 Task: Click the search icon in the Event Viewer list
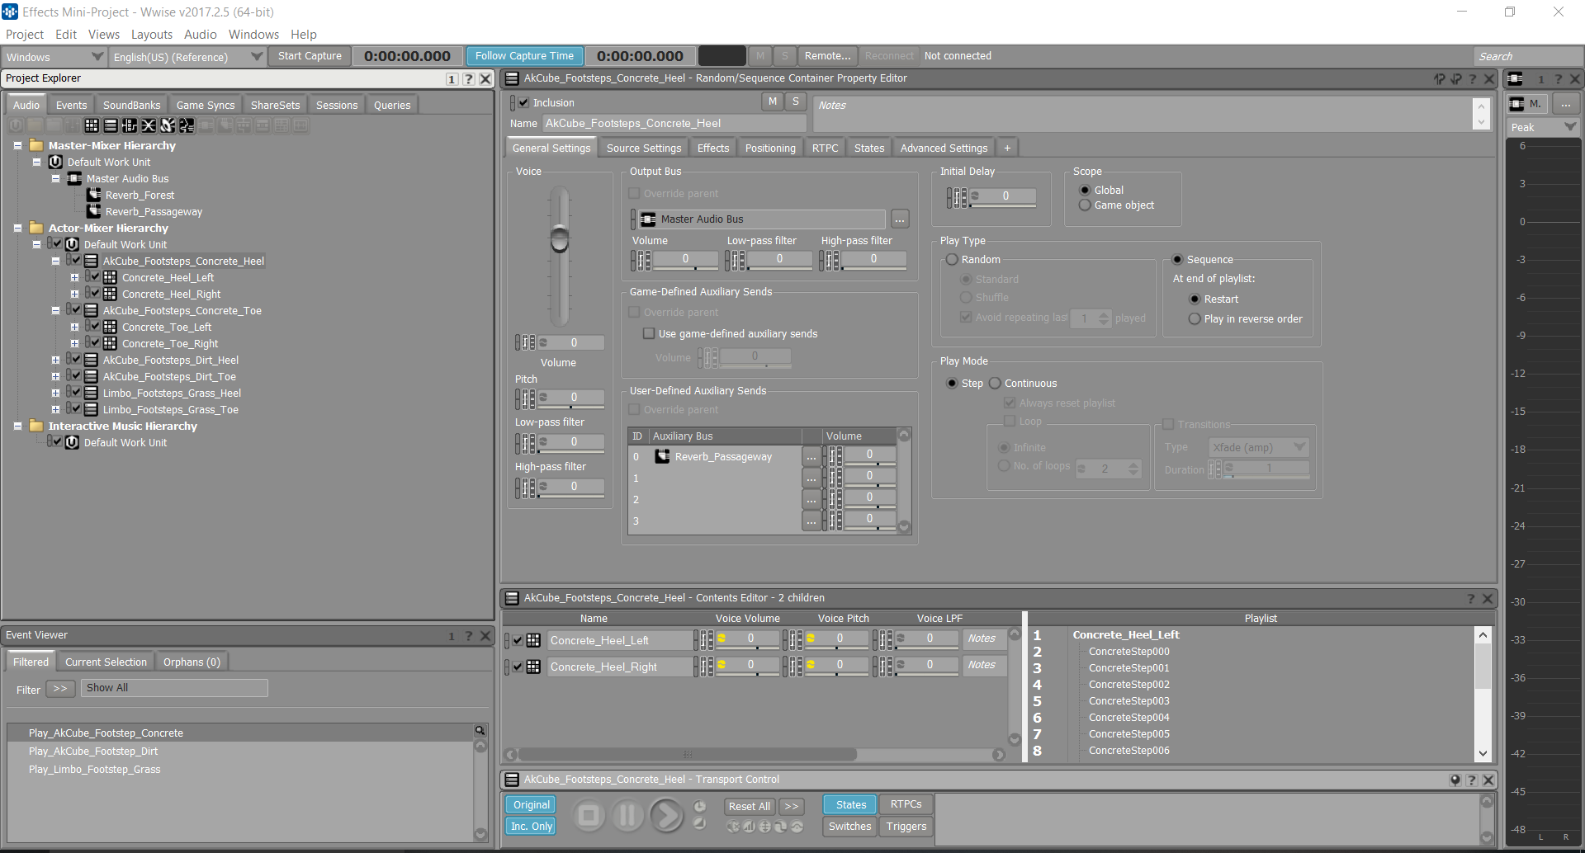[480, 731]
